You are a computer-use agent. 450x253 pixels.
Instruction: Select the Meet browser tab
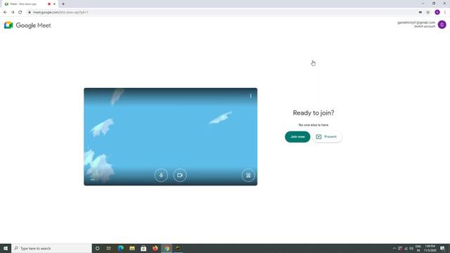click(x=29, y=4)
